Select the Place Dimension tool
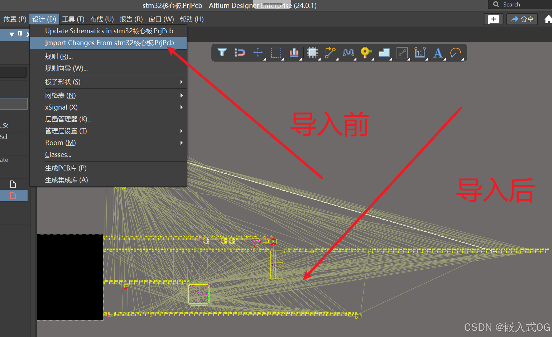The image size is (552, 337). (420, 53)
